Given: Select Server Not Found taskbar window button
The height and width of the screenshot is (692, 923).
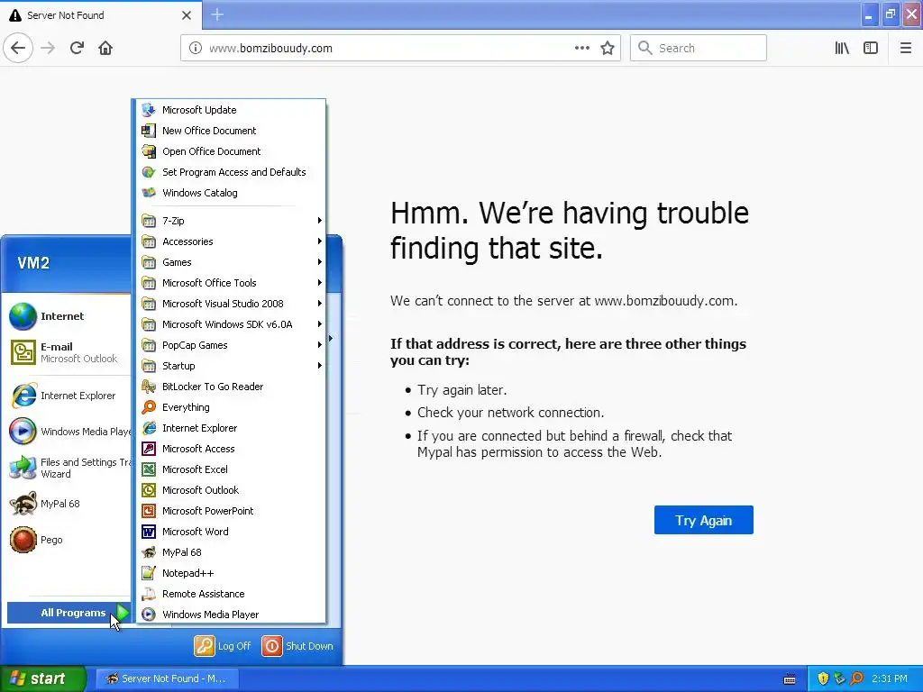Looking at the screenshot, I should pyautogui.click(x=167, y=678).
